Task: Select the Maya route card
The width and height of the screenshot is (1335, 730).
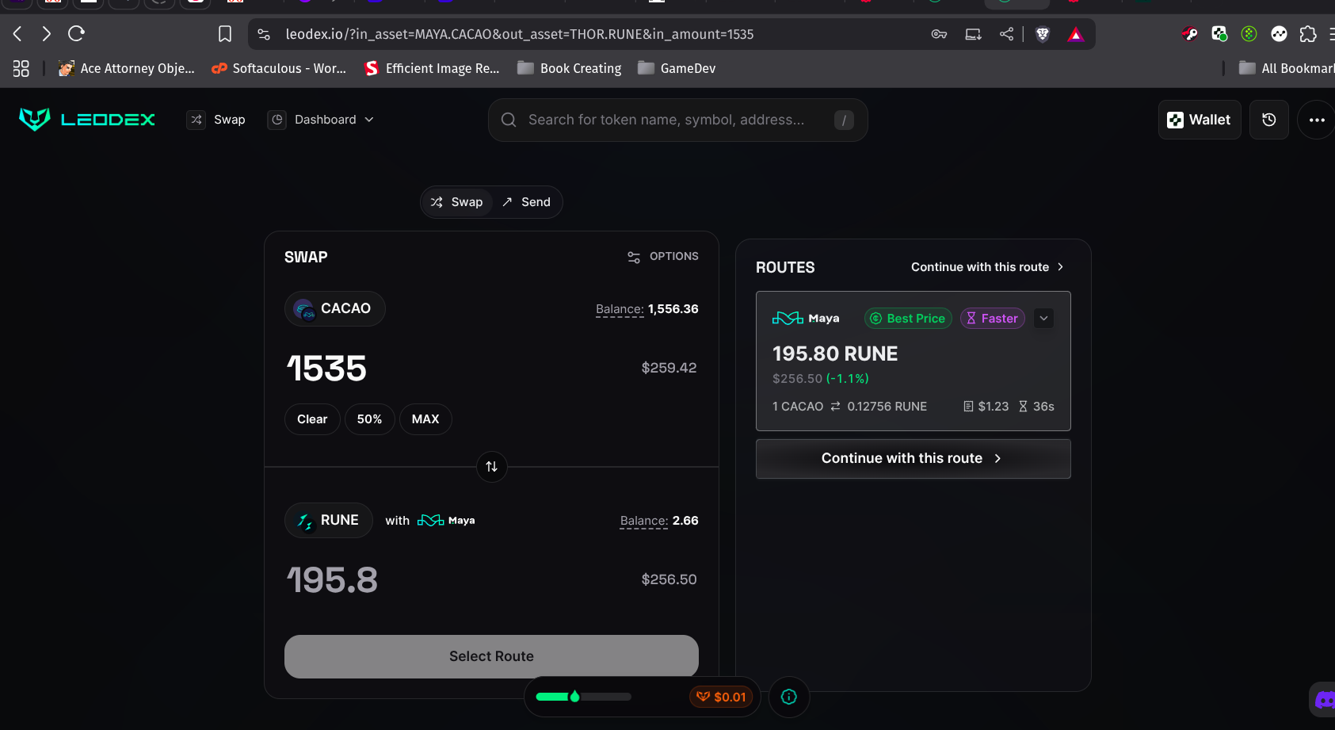Action: (914, 361)
